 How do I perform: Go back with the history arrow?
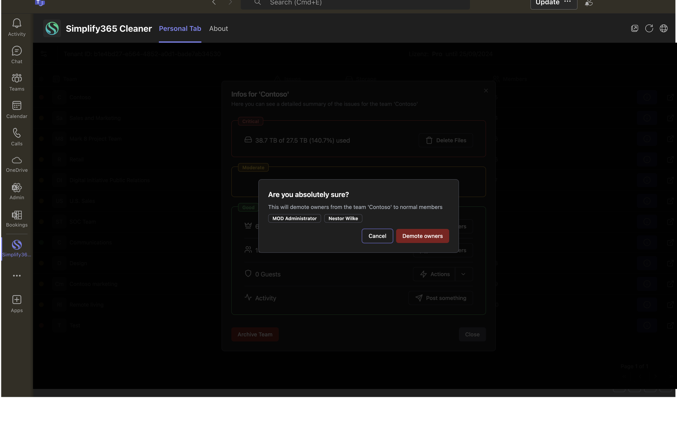click(x=214, y=3)
